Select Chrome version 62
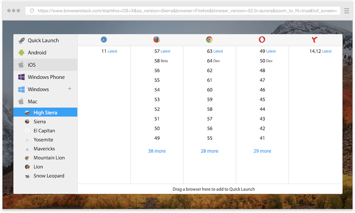The width and height of the screenshot is (355, 213). pos(209,71)
